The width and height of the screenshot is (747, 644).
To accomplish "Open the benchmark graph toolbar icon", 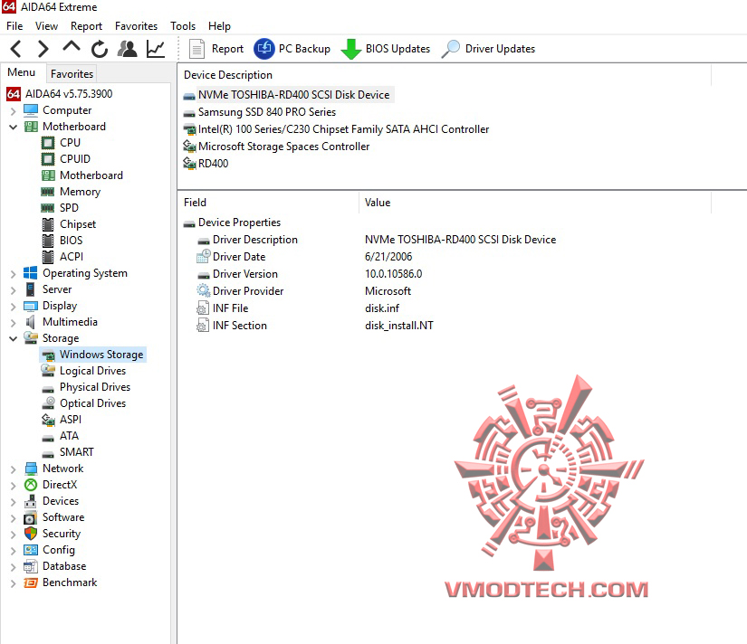I will pyautogui.click(x=156, y=49).
